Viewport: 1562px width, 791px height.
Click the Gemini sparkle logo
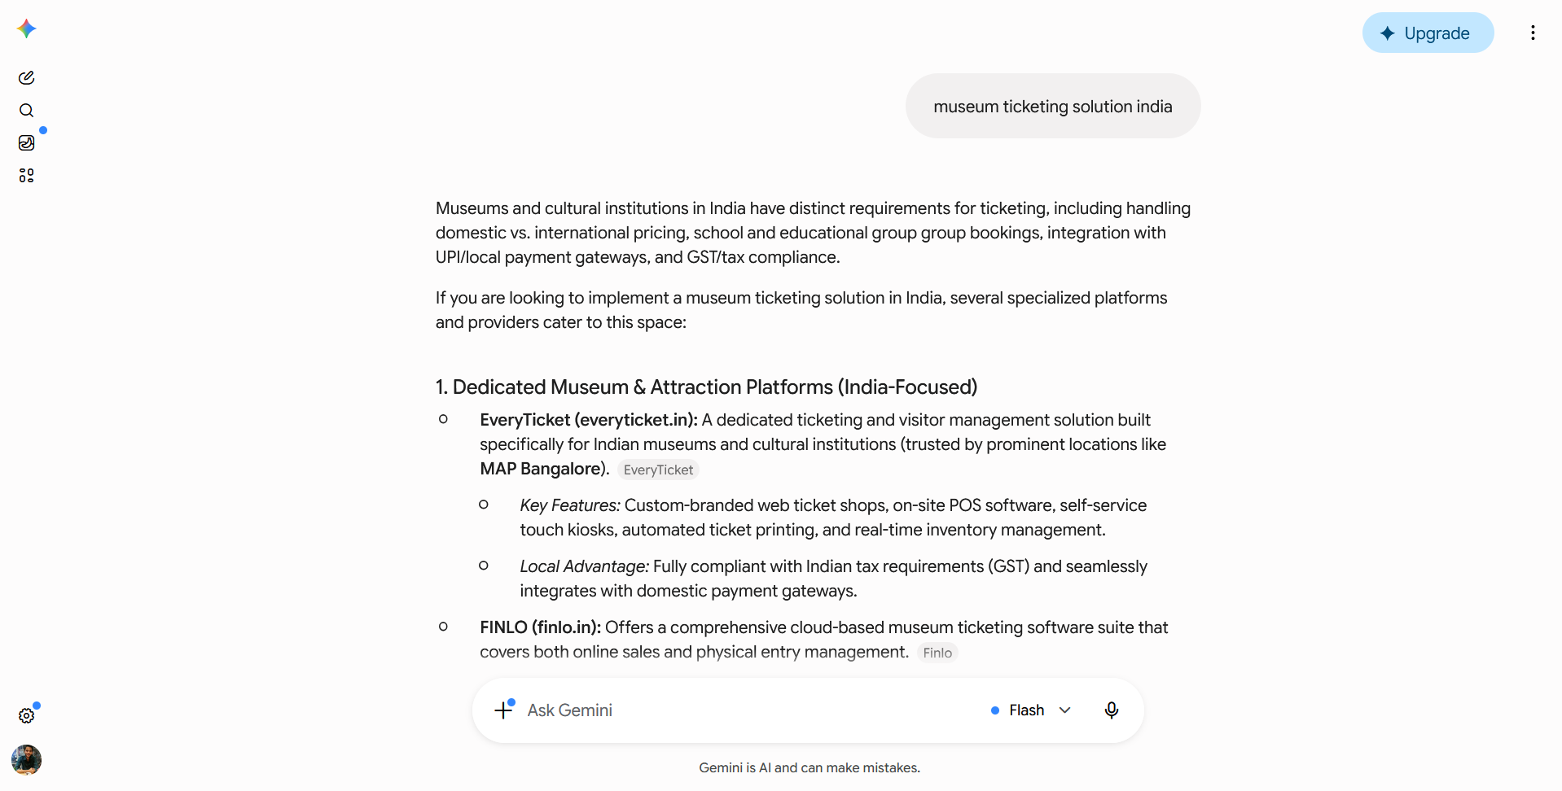(x=26, y=29)
